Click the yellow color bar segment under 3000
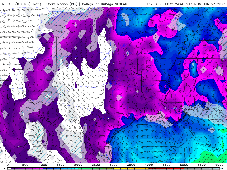Viewport: 227px width, 170px height. tap(115, 169)
